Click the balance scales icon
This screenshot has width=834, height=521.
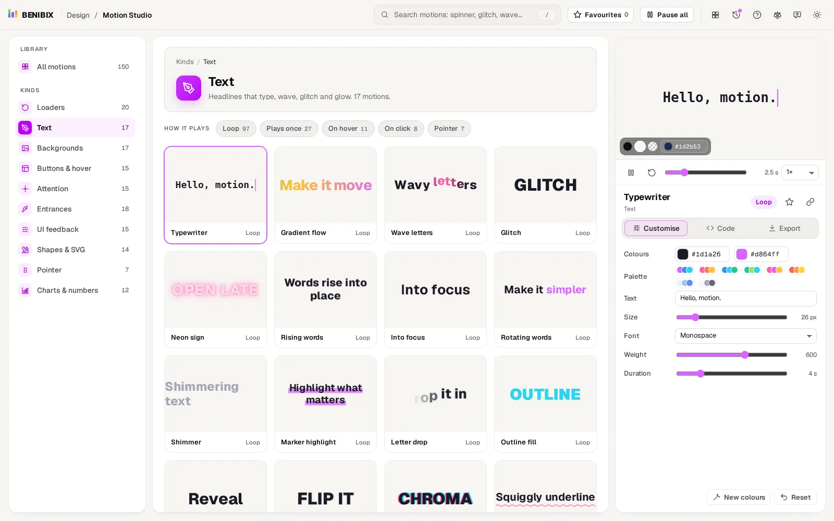coord(777,15)
